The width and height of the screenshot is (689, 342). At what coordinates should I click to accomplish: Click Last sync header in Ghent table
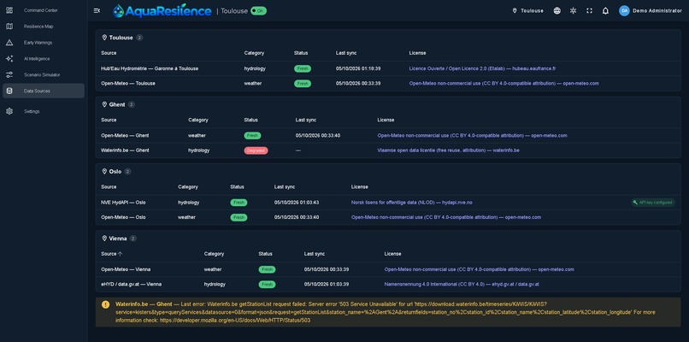(306, 120)
